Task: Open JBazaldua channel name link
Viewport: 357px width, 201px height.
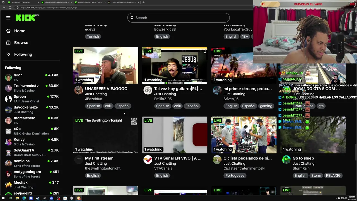Action: tap(93, 99)
